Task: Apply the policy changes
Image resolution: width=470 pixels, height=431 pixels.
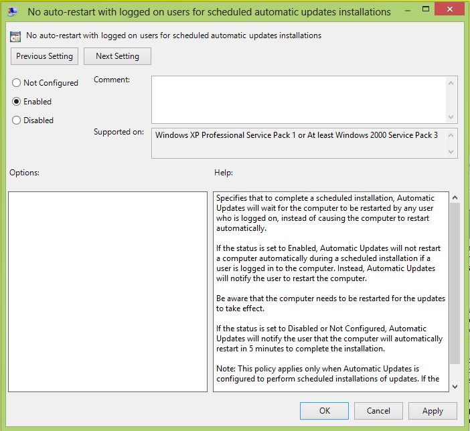Action: coord(433,411)
